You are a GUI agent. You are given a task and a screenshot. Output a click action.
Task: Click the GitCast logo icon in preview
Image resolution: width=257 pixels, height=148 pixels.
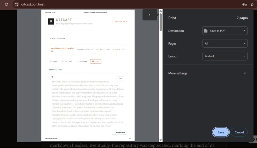pos(51,21)
